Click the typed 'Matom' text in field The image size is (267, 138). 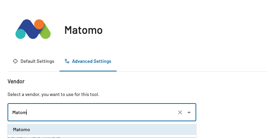click(x=19, y=112)
